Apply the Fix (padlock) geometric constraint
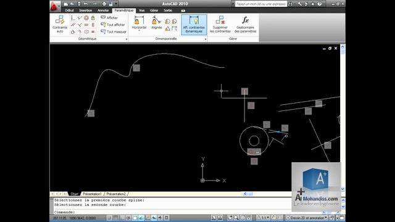This screenshot has height=222, width=395. coord(93,18)
